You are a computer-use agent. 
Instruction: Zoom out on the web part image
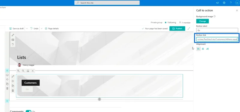23,71
